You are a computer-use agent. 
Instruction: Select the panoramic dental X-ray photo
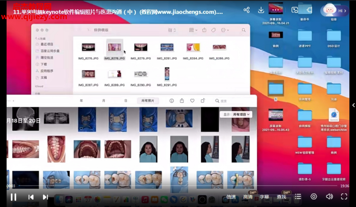coord(57,118)
